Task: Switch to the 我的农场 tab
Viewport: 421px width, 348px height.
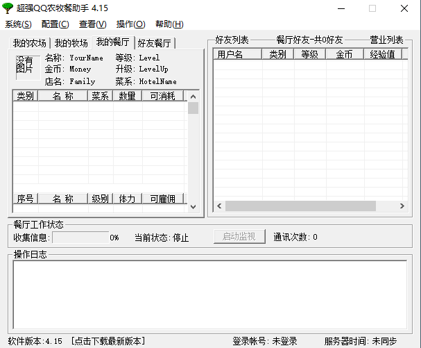Action: tap(30, 43)
